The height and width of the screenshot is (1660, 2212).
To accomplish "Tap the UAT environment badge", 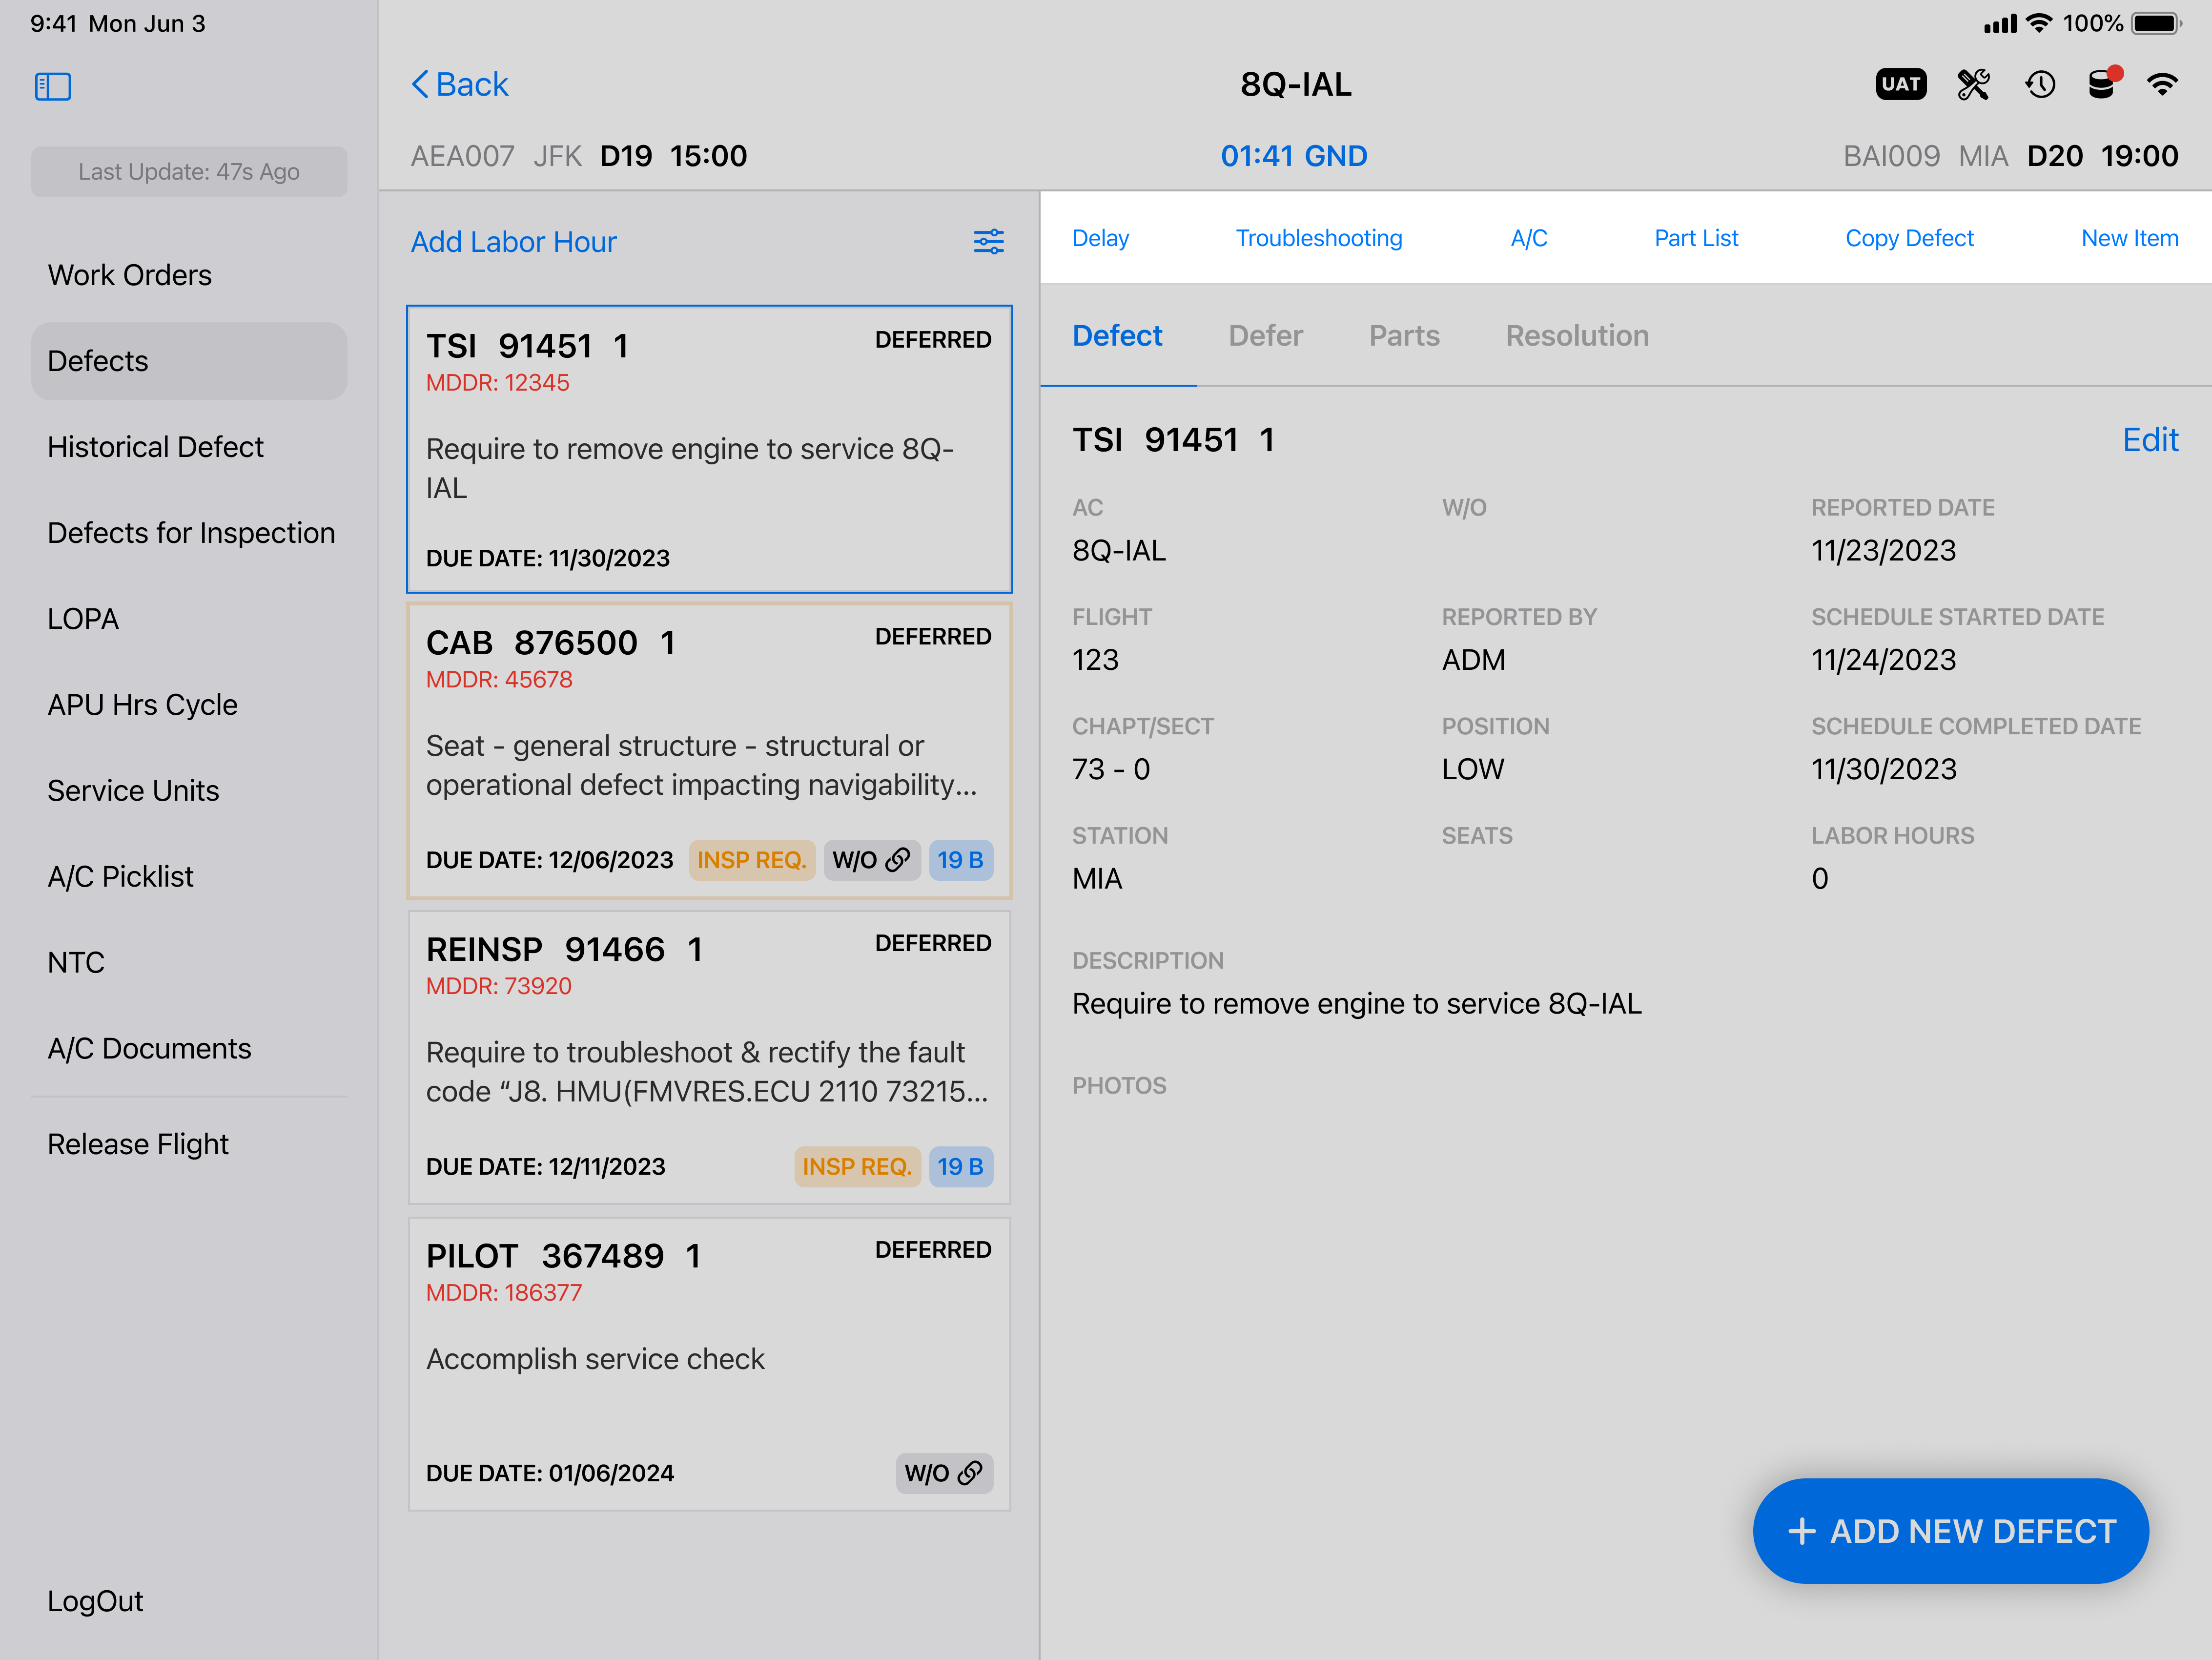I will [x=1900, y=84].
